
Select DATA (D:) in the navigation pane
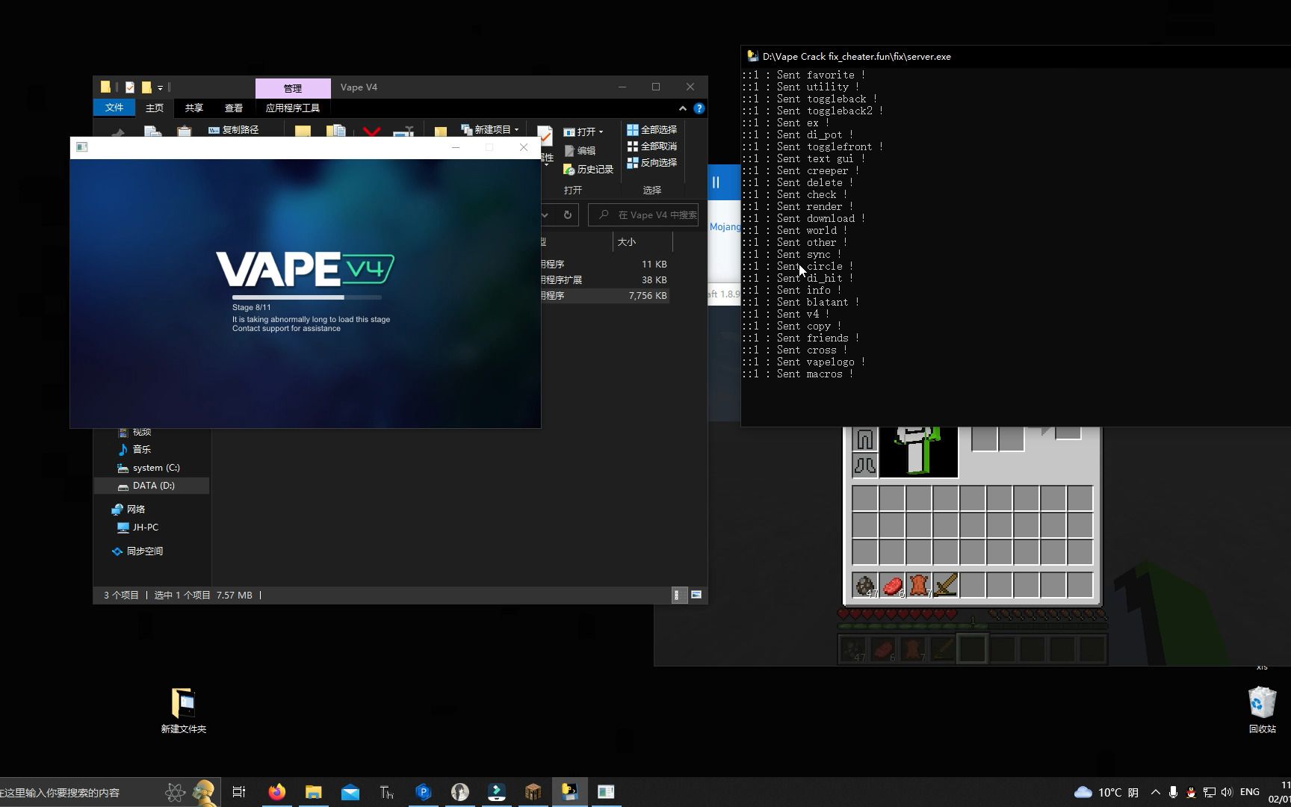coord(153,486)
